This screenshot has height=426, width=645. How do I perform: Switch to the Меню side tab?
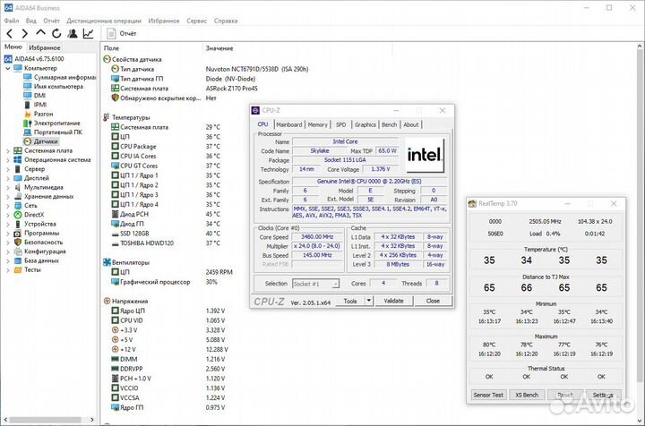point(13,47)
